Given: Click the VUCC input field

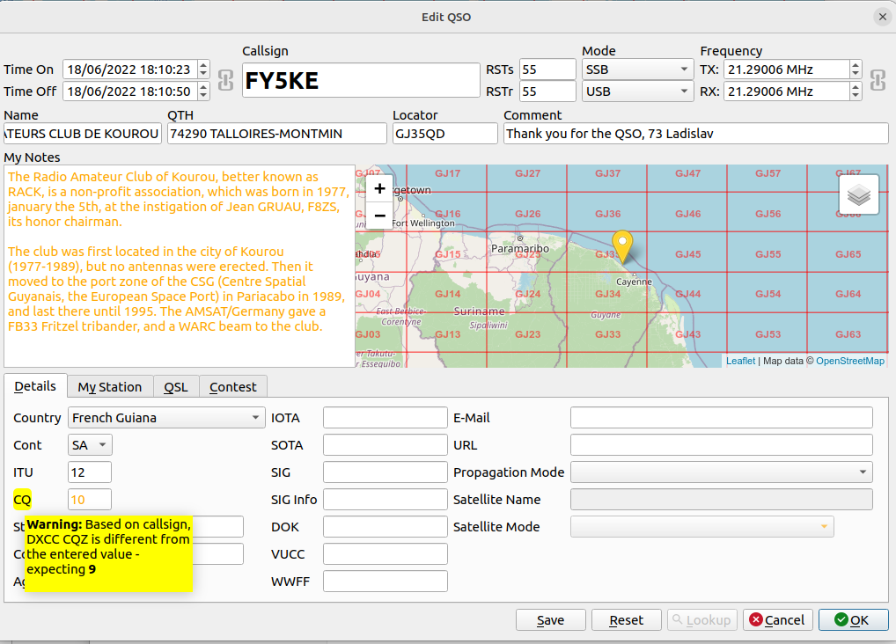Looking at the screenshot, I should (386, 553).
